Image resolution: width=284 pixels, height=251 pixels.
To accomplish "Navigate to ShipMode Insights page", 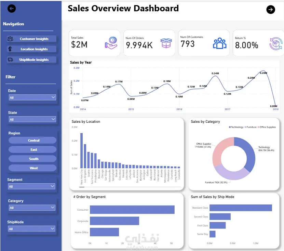I will (x=32, y=60).
